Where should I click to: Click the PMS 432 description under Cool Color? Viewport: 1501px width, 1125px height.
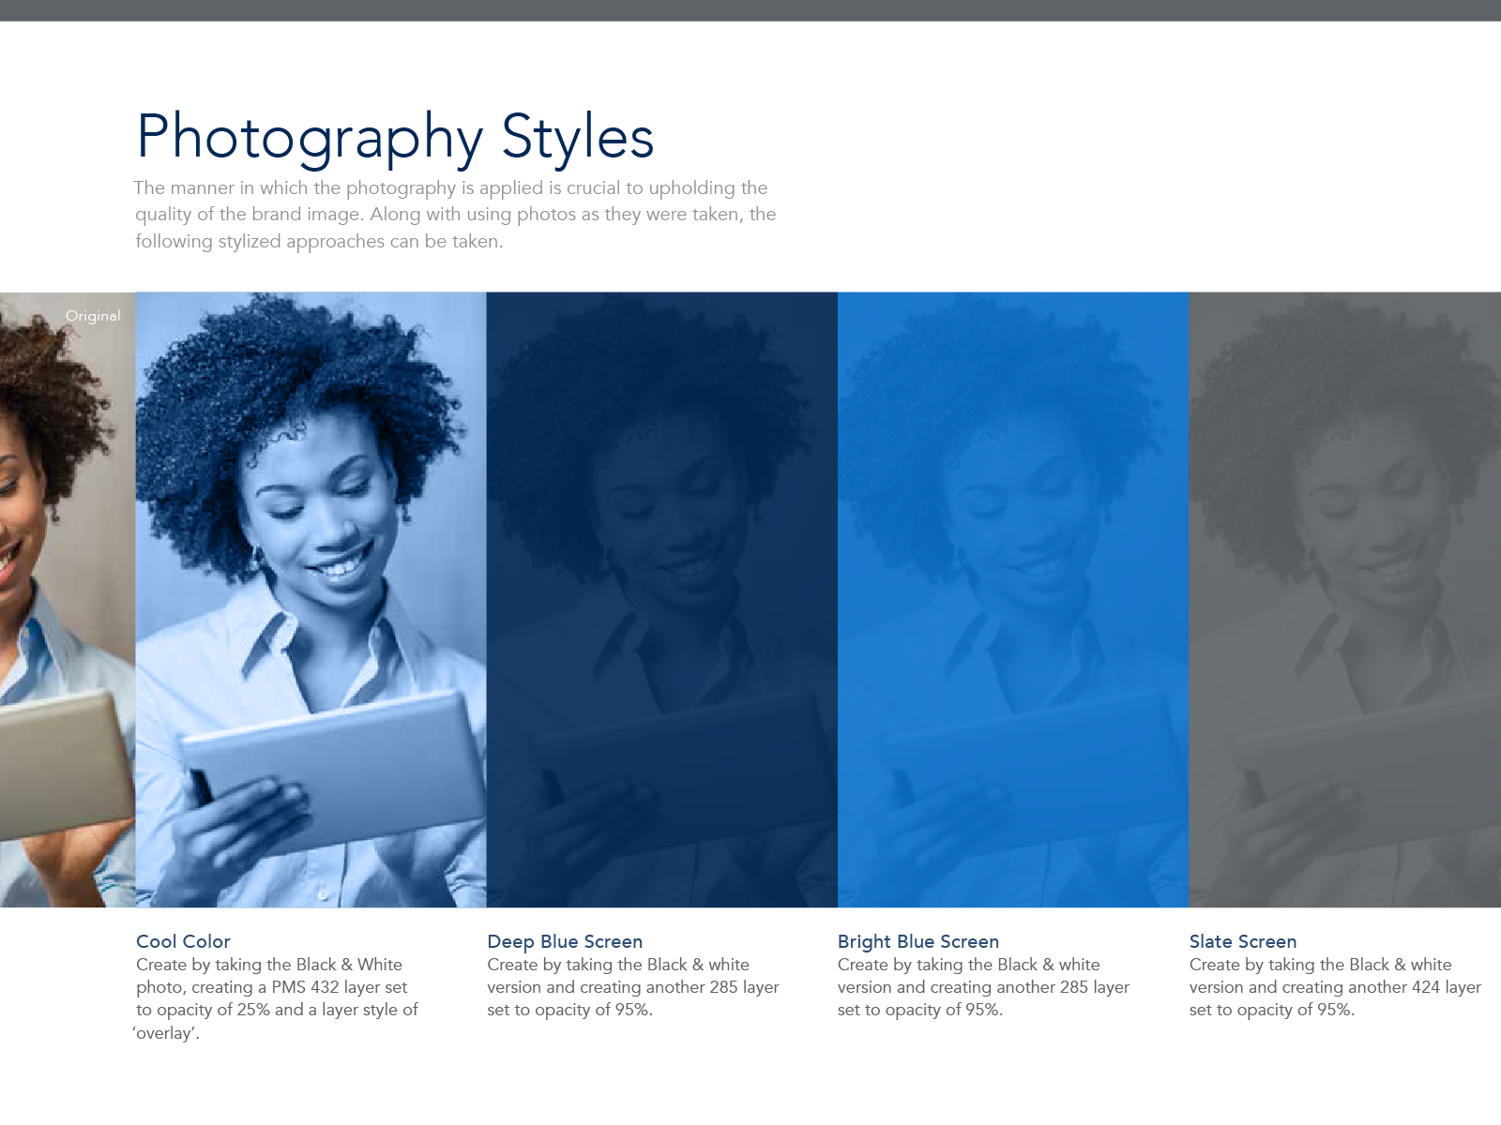(277, 998)
